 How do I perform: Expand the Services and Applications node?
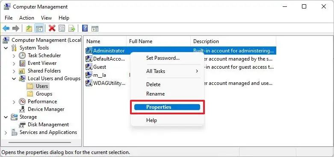pyautogui.click(x=6, y=133)
